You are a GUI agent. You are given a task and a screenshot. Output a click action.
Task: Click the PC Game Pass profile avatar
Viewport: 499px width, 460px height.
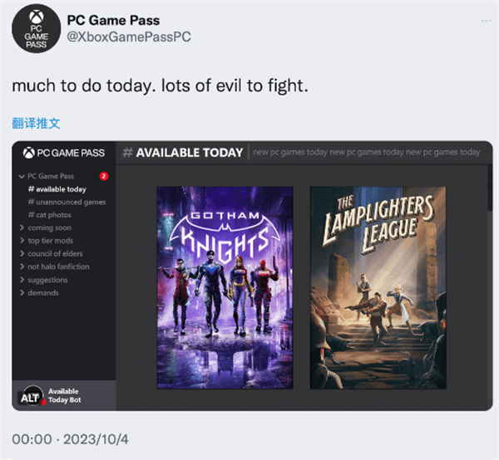click(x=37, y=28)
